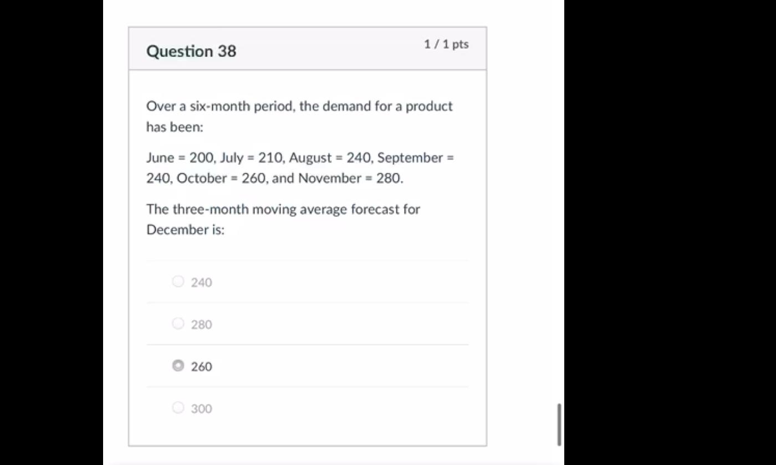Click the Question 38 heading

191,51
